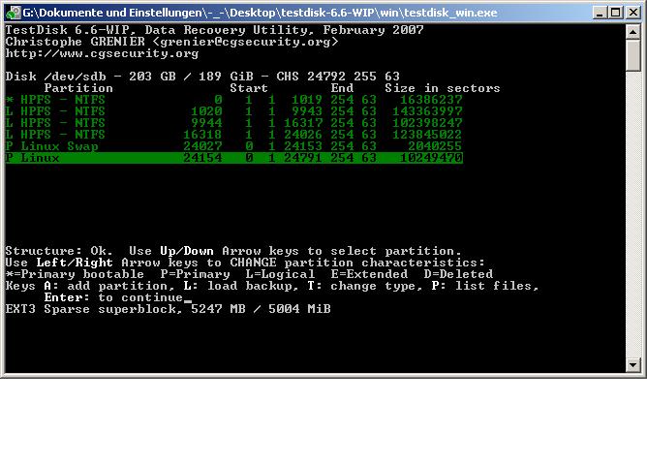This screenshot has height=465, width=647.
Task: Click the highlighted Linux partition row
Action: [x=234, y=158]
